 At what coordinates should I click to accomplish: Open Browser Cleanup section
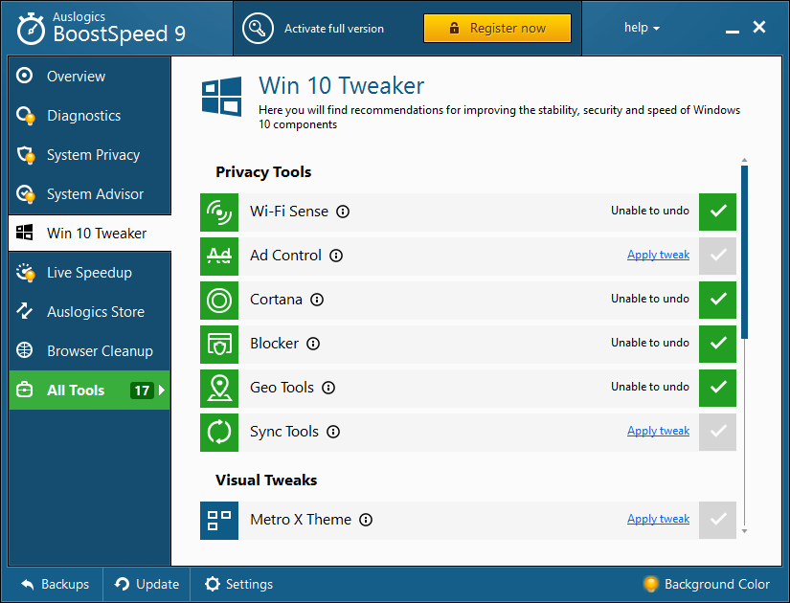pos(90,351)
